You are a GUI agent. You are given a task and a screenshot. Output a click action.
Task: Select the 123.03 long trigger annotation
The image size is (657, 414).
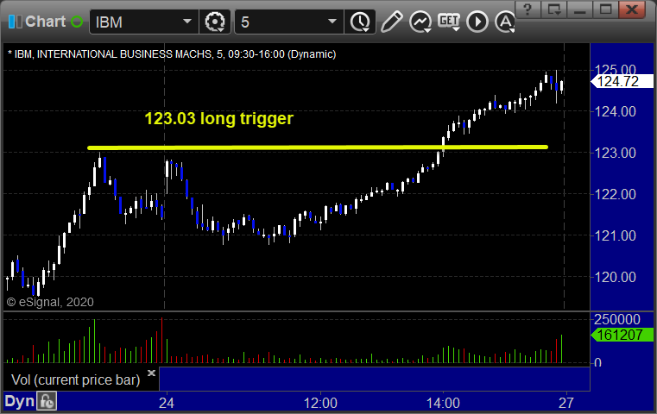coord(218,118)
